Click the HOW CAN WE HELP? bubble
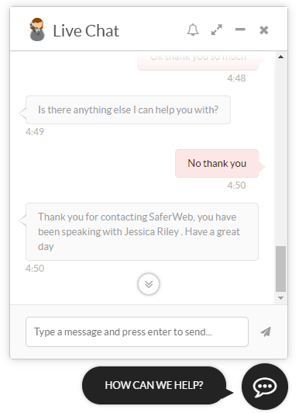The width and height of the screenshot is (299, 413). (154, 385)
